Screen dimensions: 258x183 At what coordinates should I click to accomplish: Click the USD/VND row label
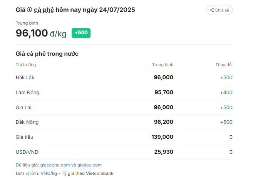(x=27, y=152)
